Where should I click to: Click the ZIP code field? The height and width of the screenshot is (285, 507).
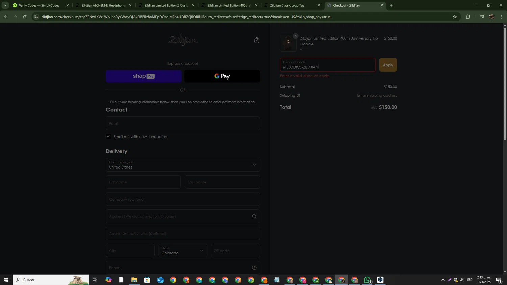(235, 251)
